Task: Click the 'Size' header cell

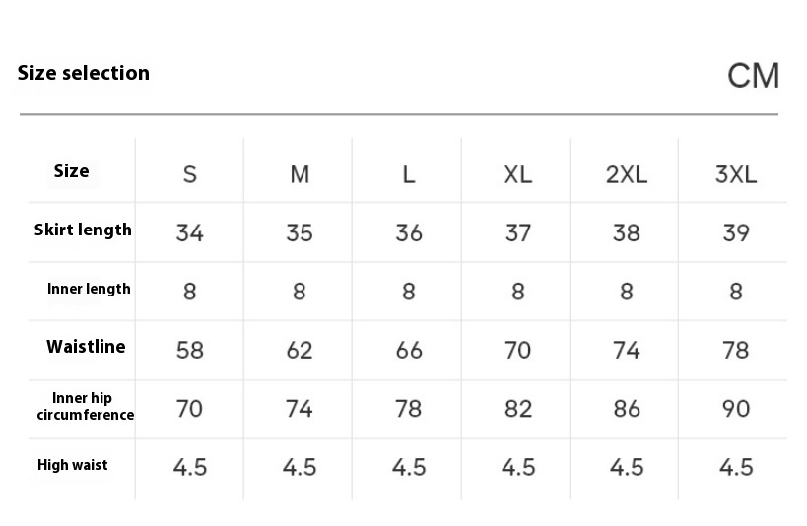Action: pyautogui.click(x=72, y=171)
